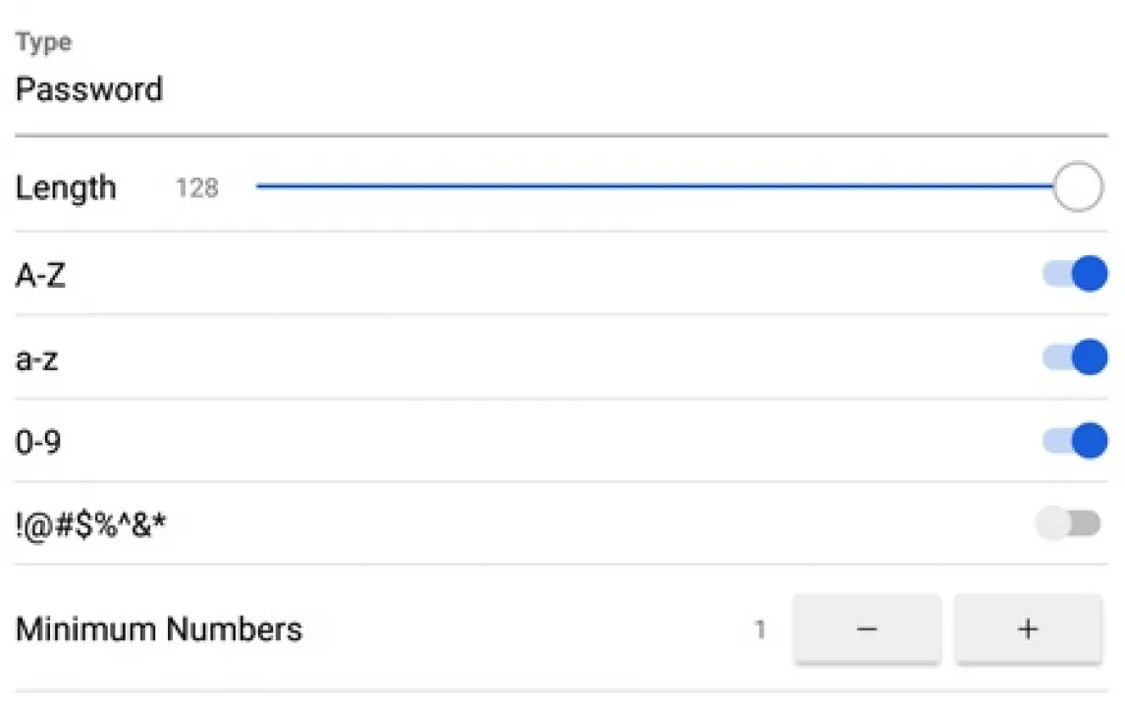The width and height of the screenshot is (1125, 703).
Task: Click the Length slider round handle
Action: pos(1077,187)
